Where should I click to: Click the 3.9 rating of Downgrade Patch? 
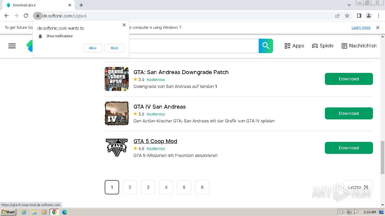pos(141,79)
